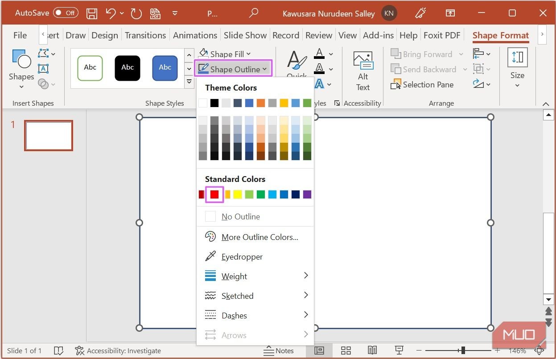Pick the black theme color swatch
556x359 pixels.
tap(214, 103)
